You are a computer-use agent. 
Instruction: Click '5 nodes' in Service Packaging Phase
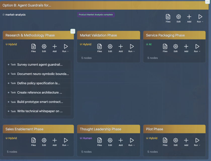pos(152,58)
